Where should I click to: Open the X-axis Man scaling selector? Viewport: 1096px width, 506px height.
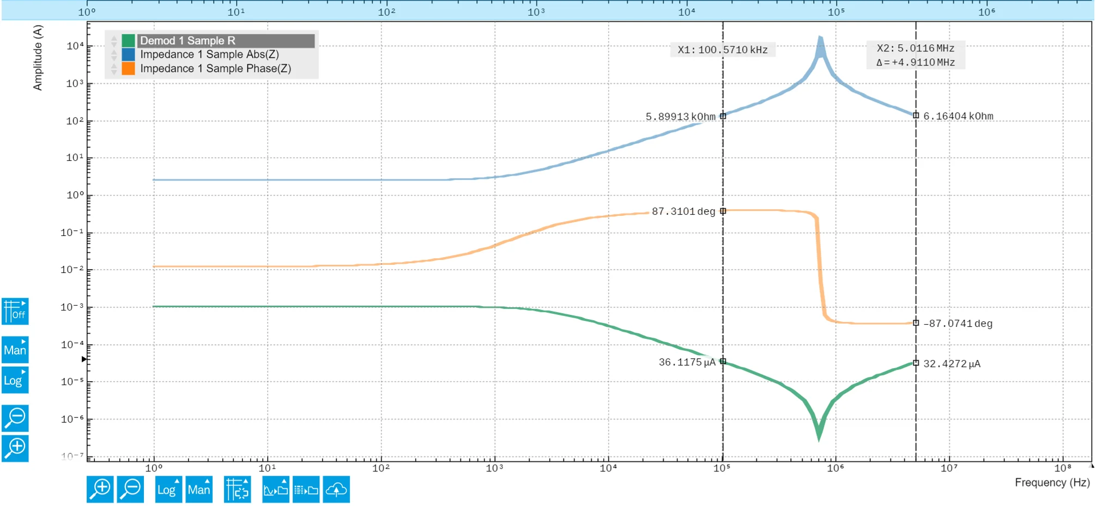coord(199,489)
